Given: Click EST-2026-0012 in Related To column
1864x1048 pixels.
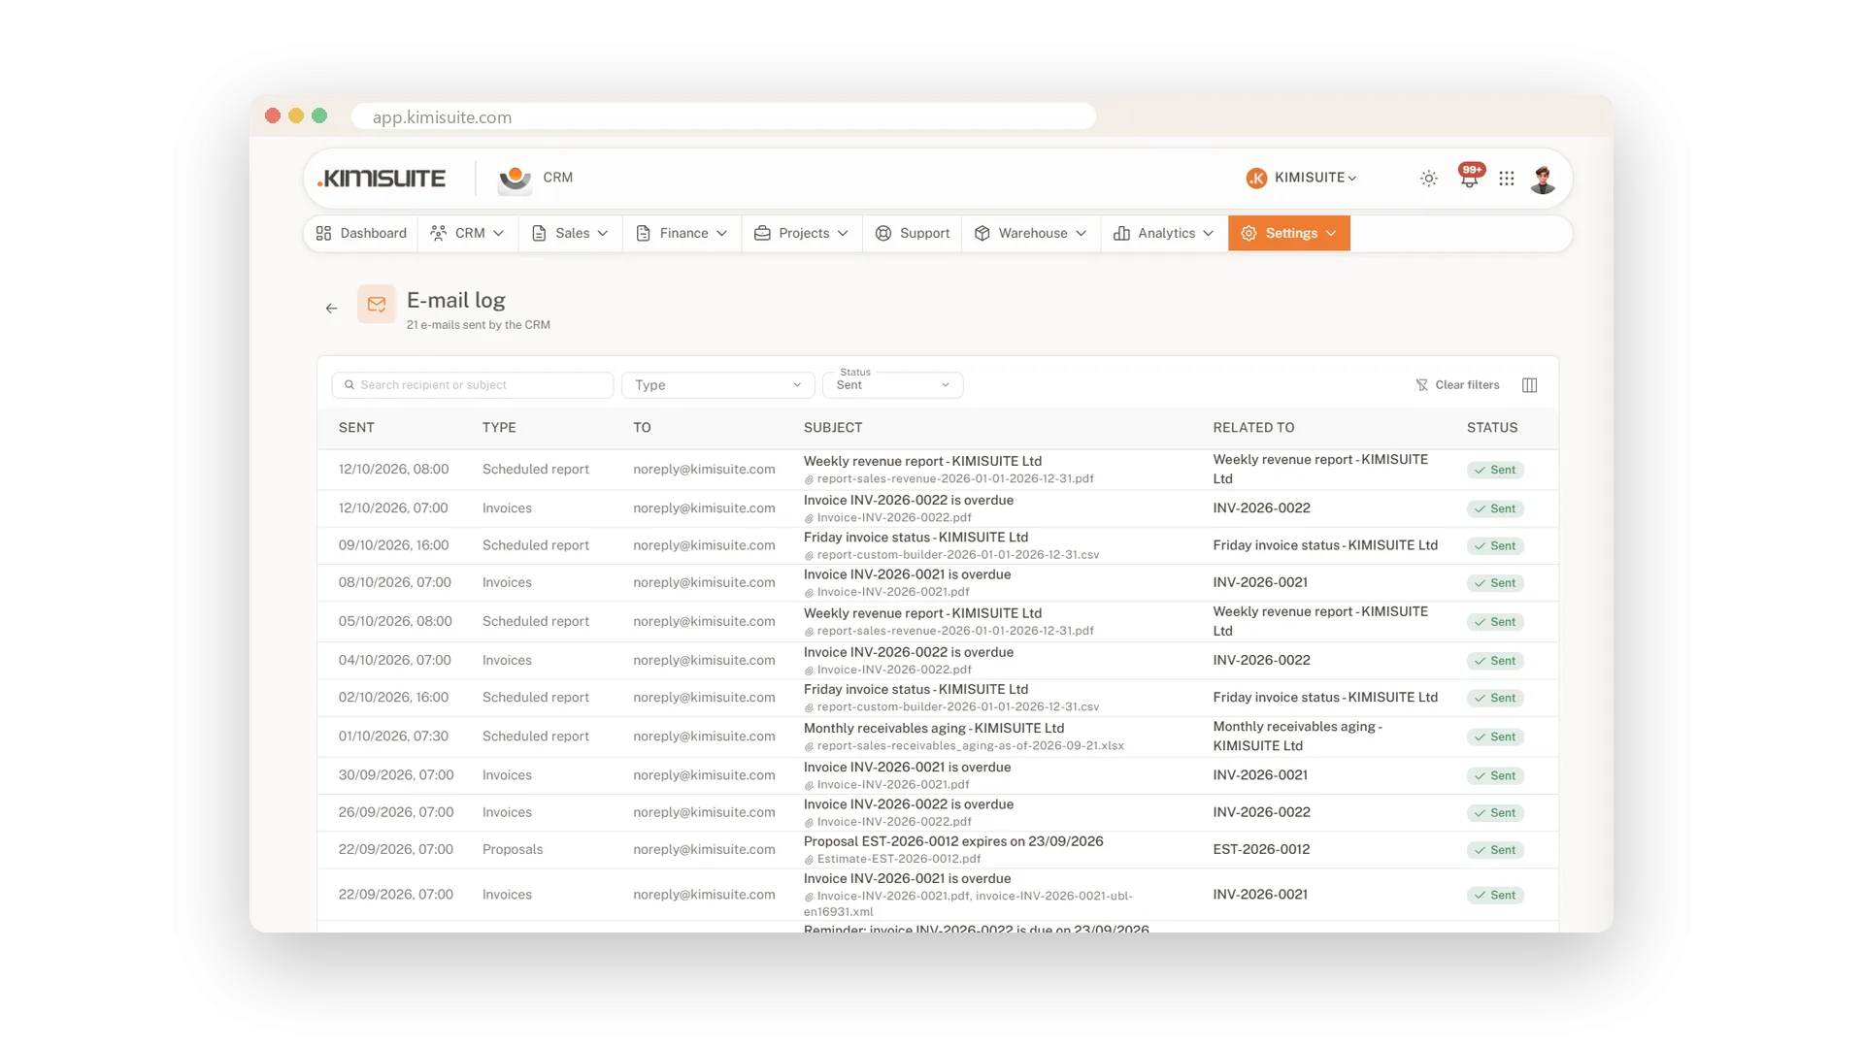Looking at the screenshot, I should pos(1261,849).
